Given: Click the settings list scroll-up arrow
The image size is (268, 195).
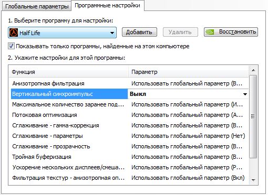Looking at the screenshot, I should point(253,70).
